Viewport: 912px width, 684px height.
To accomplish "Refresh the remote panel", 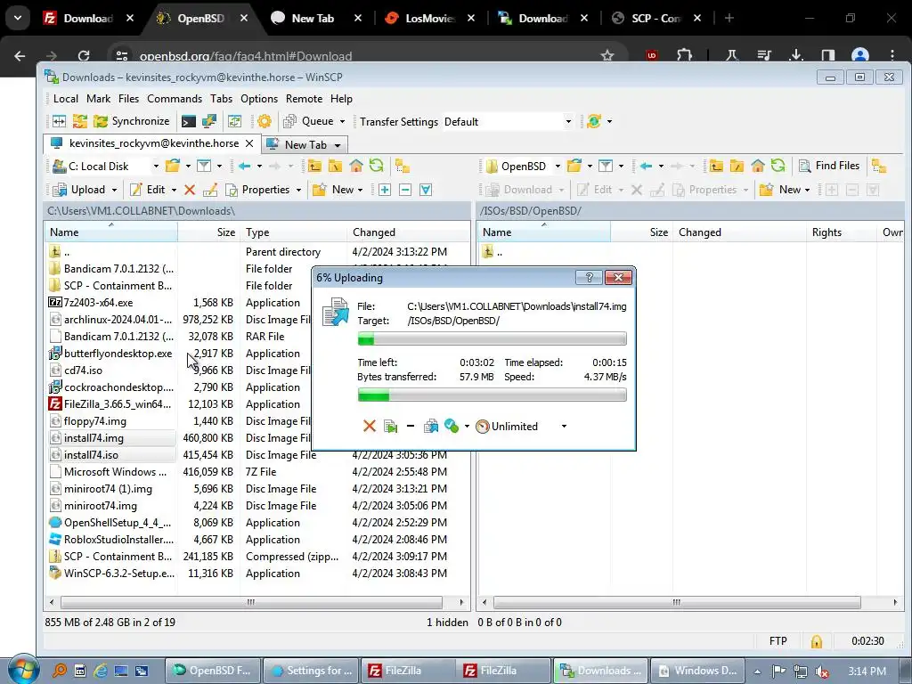I will tap(778, 167).
